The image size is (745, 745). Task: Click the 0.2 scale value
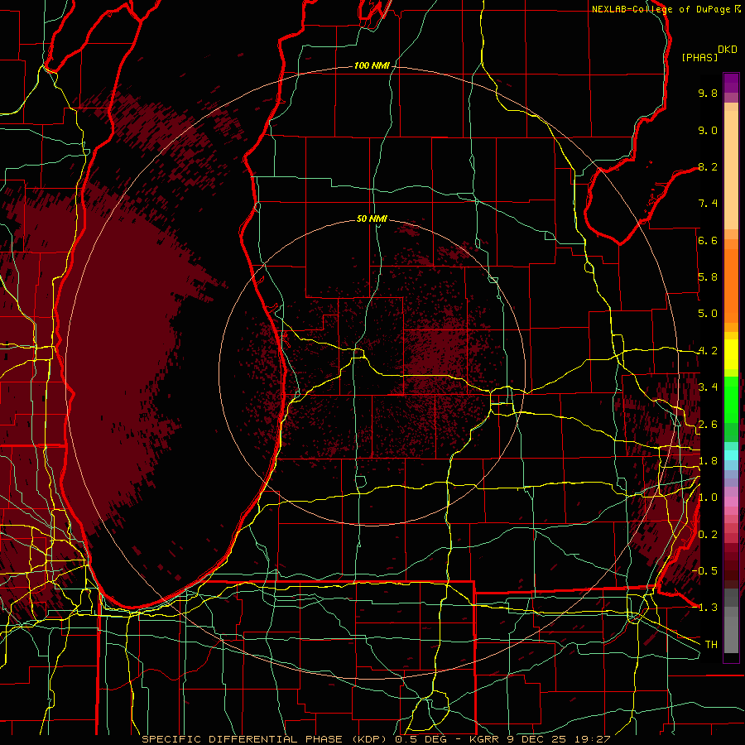[x=708, y=535]
